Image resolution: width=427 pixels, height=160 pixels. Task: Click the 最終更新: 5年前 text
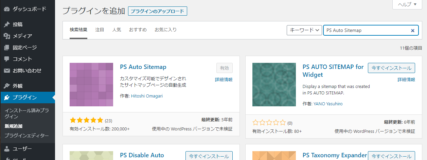pos(217,120)
